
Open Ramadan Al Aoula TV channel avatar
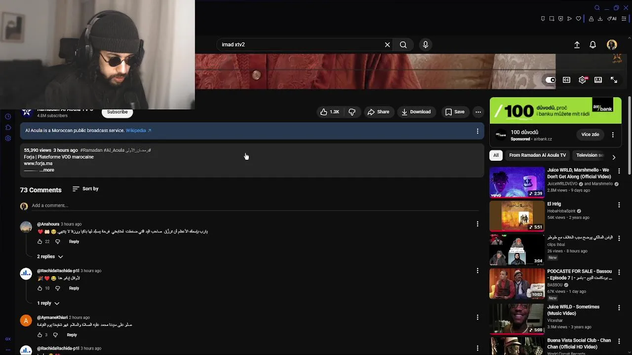(x=27, y=112)
